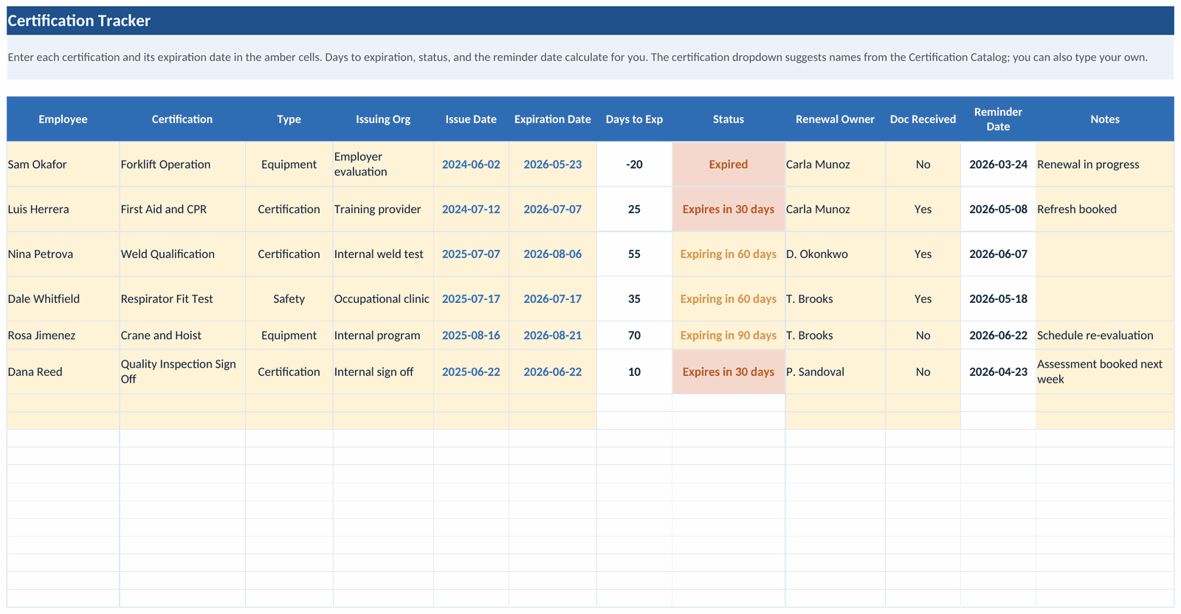Select Dale Whitfield's T. Brooks owner cell
The width and height of the screenshot is (1181, 614).
[835, 299]
